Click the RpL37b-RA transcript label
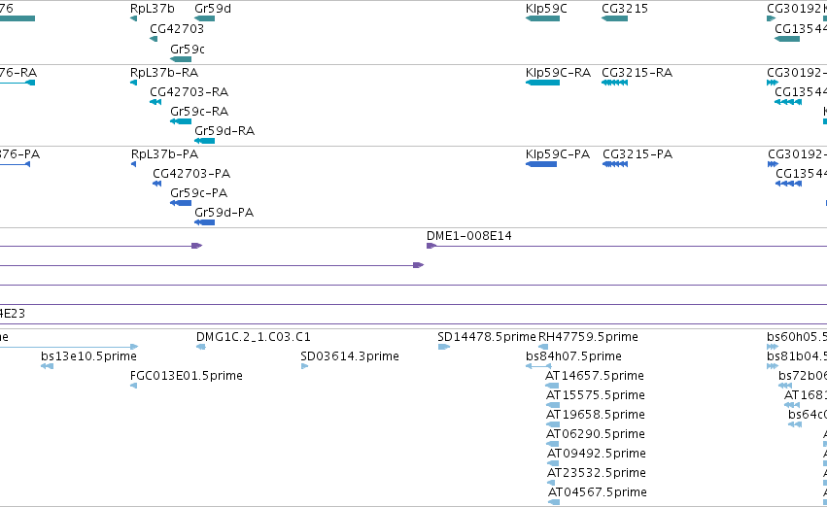The width and height of the screenshot is (827, 507). [x=164, y=73]
